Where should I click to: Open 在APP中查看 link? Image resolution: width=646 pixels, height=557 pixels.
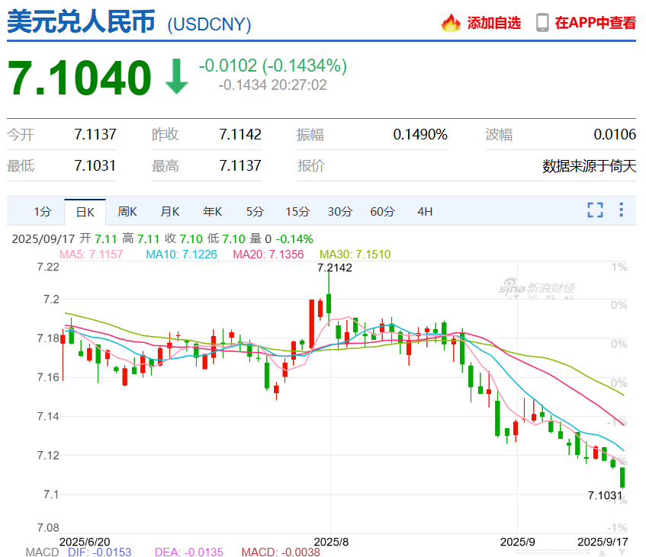pos(596,23)
